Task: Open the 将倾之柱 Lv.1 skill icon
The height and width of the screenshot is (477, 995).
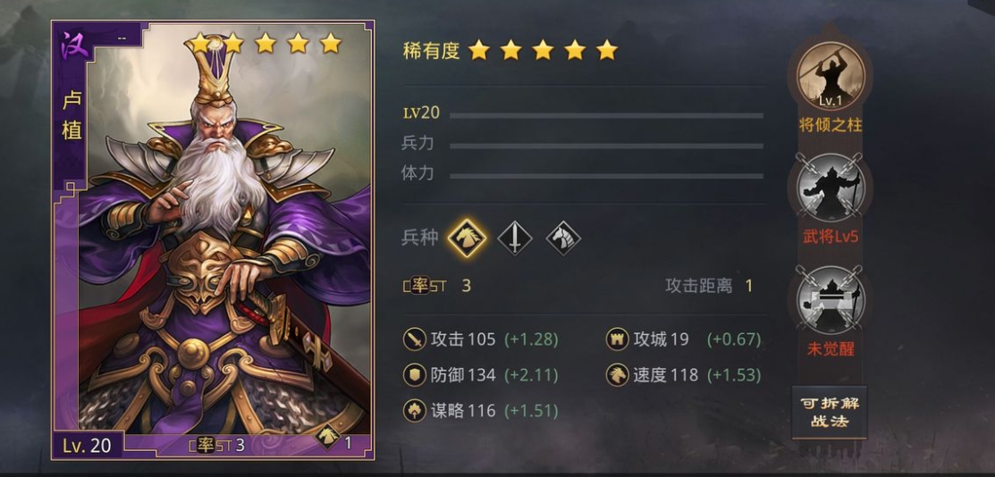Action: 831,75
